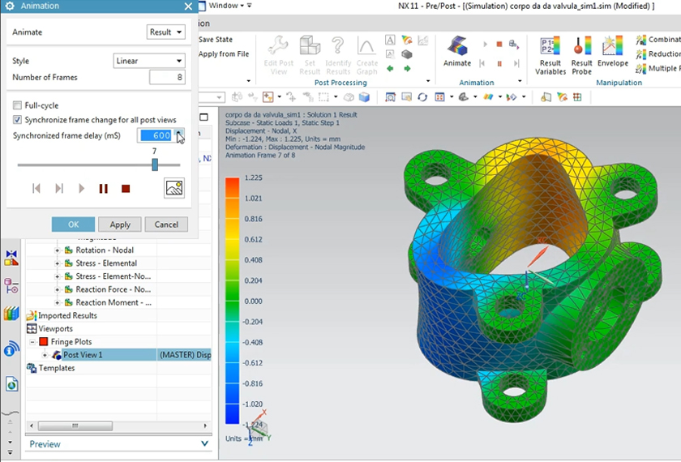Click the animation frame slider handle
Viewport: 681px width, 462px height.
click(x=155, y=165)
